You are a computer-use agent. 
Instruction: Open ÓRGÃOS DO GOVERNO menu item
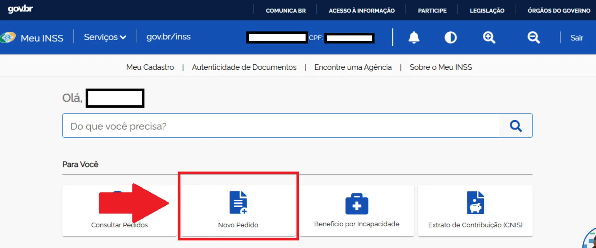(559, 11)
